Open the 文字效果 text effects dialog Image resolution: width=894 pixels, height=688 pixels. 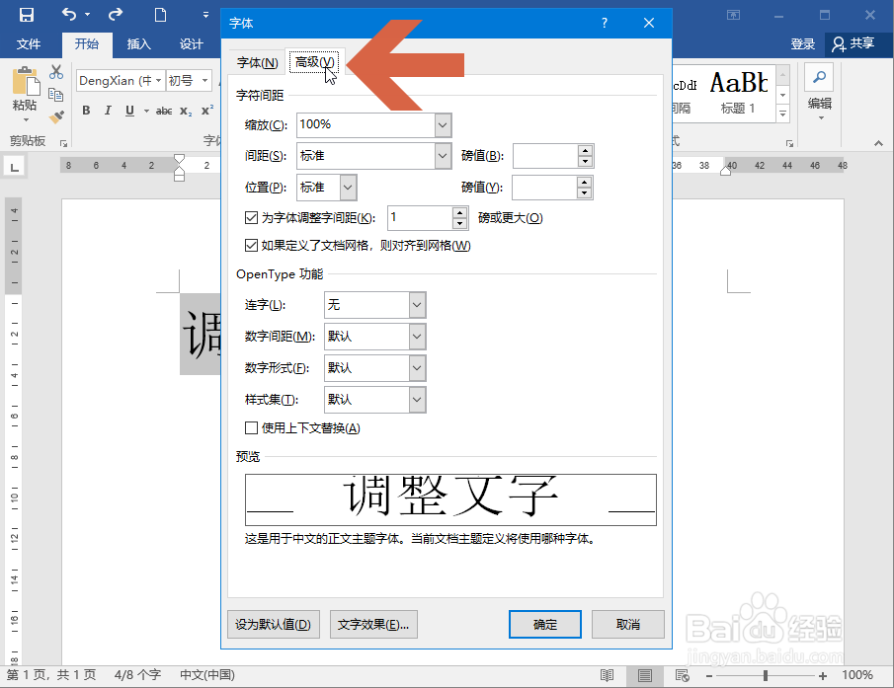tap(373, 624)
